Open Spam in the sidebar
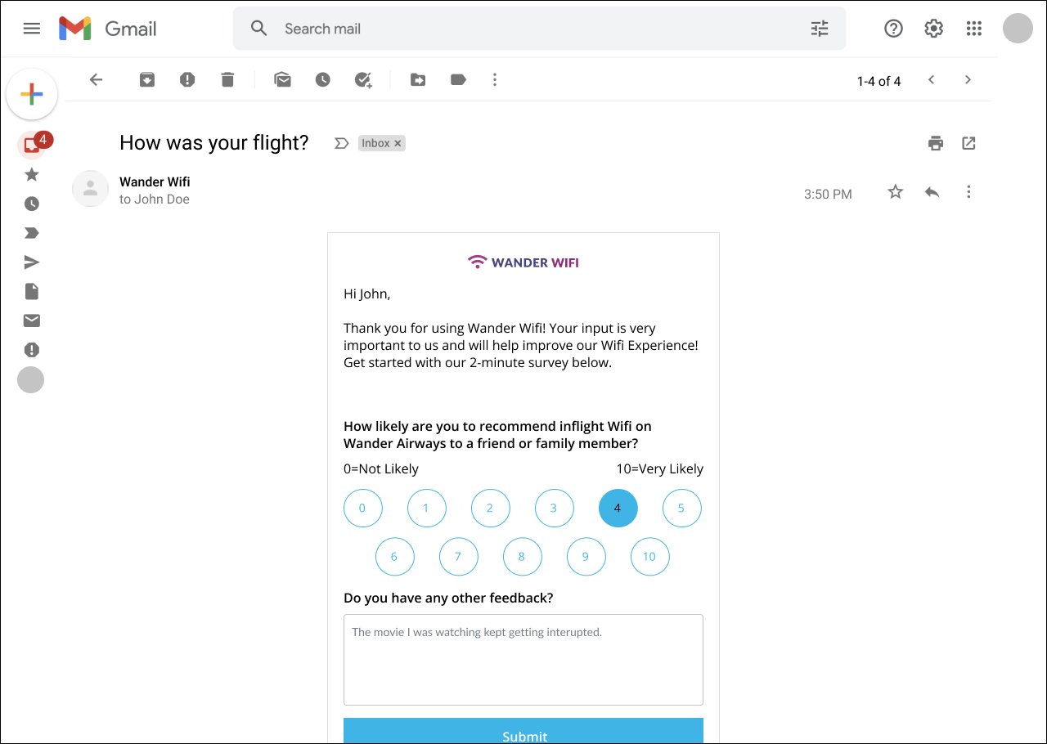The image size is (1047, 744). 32,350
